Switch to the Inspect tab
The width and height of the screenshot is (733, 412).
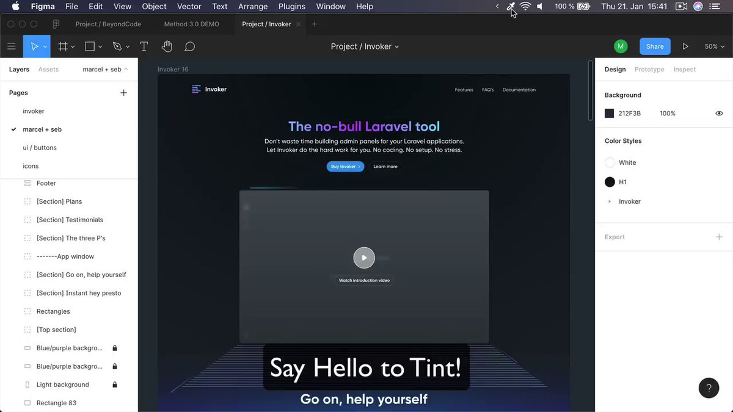pos(684,70)
